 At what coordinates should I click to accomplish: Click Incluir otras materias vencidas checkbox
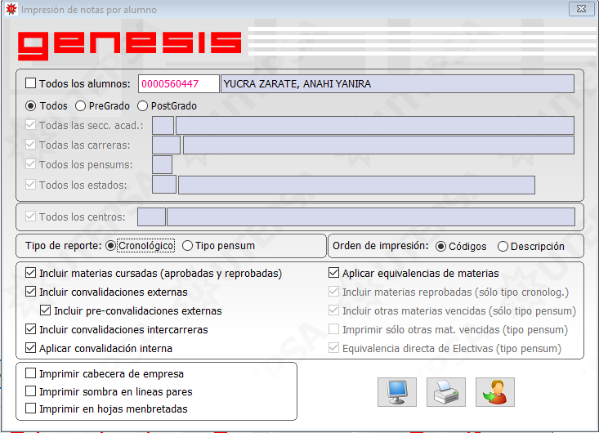333,310
